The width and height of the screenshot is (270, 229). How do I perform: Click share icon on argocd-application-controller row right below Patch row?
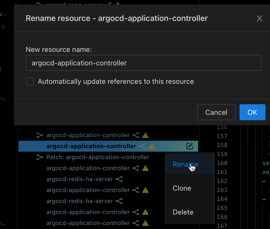[136, 168]
